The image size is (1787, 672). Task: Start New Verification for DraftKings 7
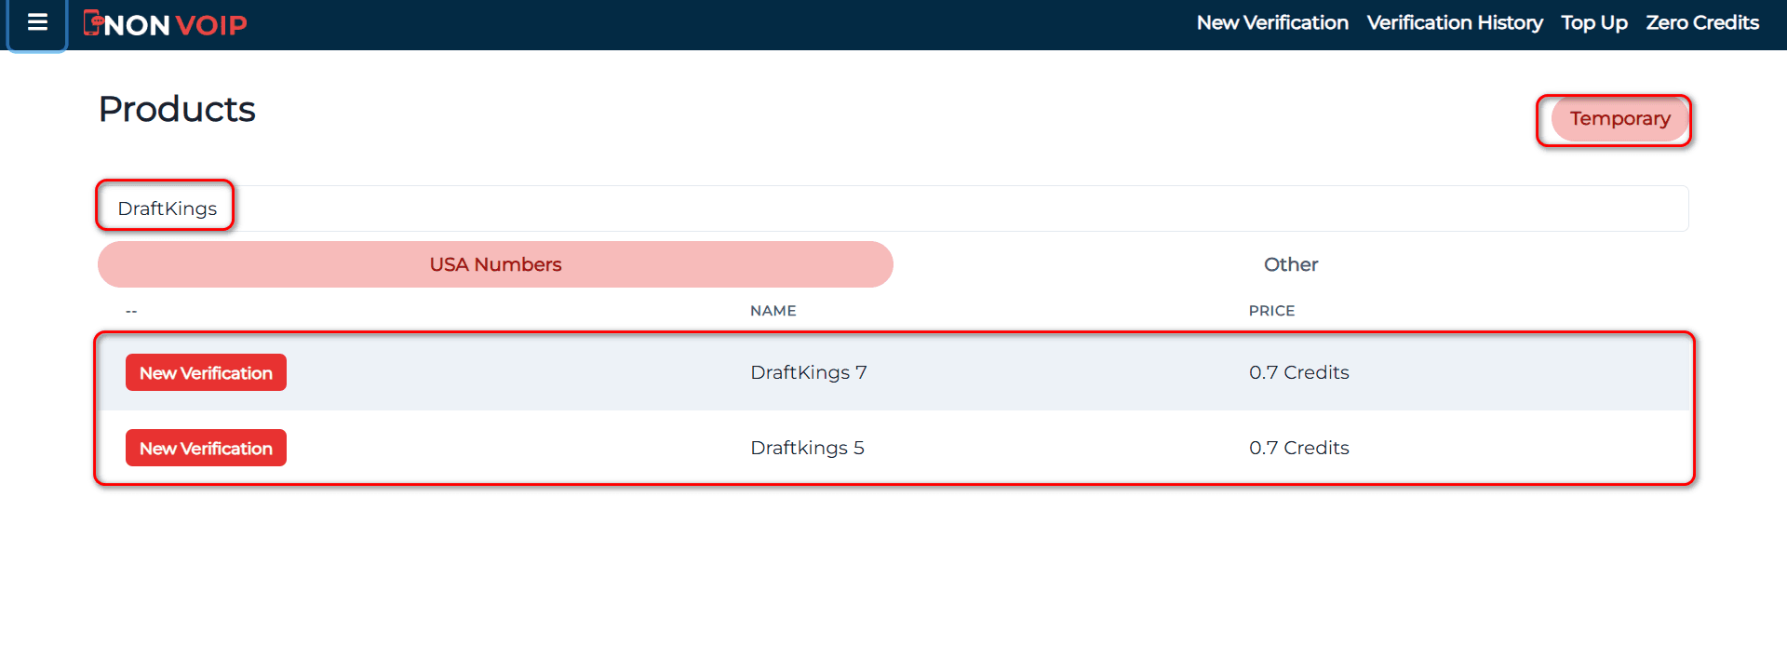coord(206,372)
